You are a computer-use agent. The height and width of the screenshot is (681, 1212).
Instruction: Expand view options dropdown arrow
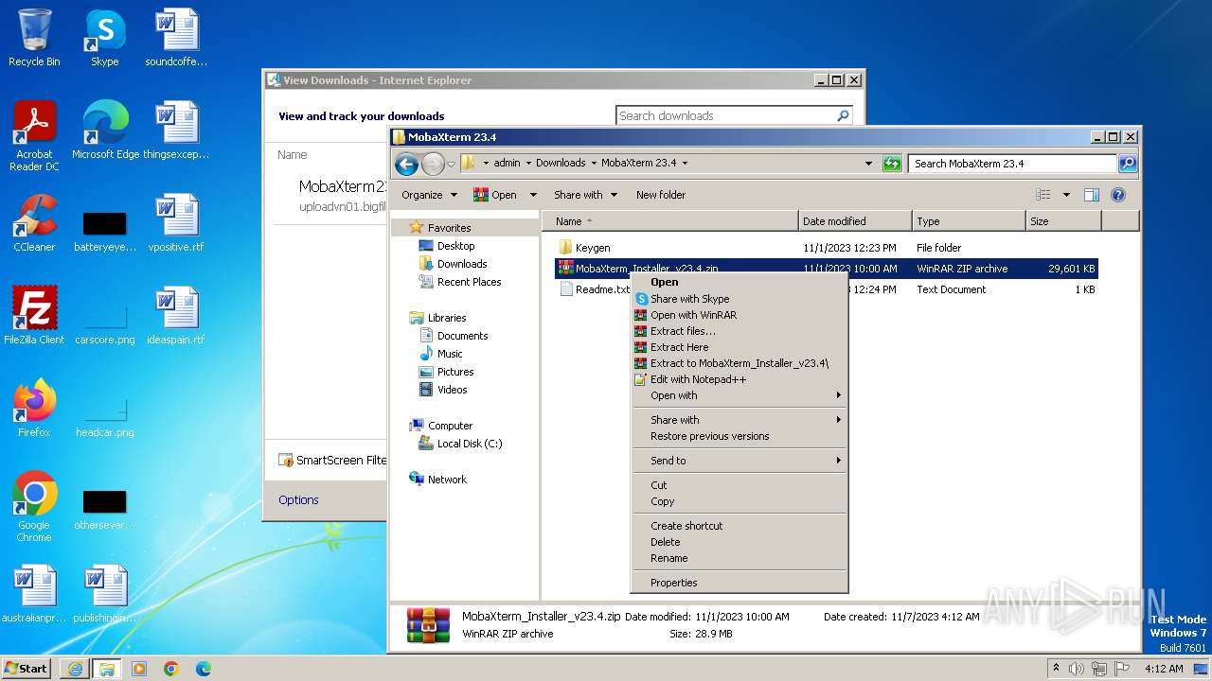tap(1066, 195)
